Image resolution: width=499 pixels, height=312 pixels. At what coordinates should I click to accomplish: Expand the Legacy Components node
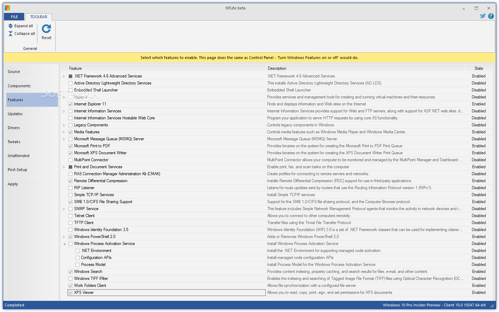tap(64, 125)
